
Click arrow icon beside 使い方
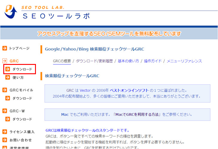(8, 77)
